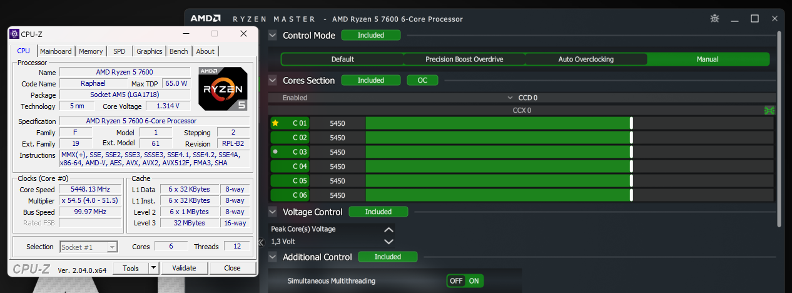Viewport: 792px width, 293px height.
Task: Click the CCX 0 link icon
Action: [x=769, y=111]
